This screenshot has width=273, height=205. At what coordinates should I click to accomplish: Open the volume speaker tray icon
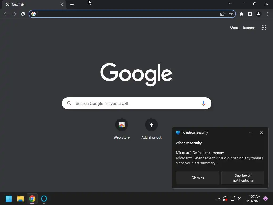point(239,199)
